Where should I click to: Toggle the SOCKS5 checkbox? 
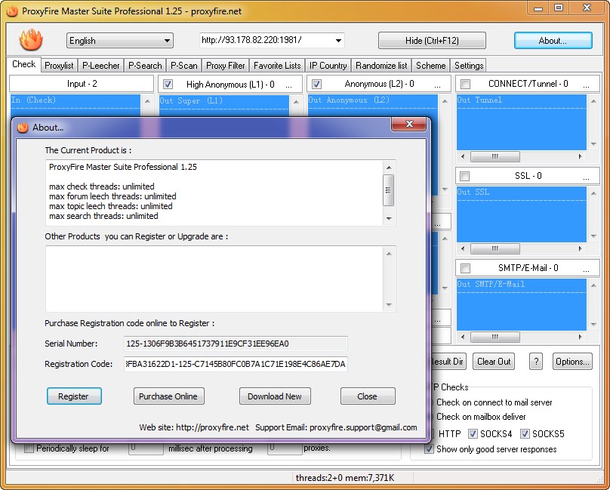pos(525,433)
